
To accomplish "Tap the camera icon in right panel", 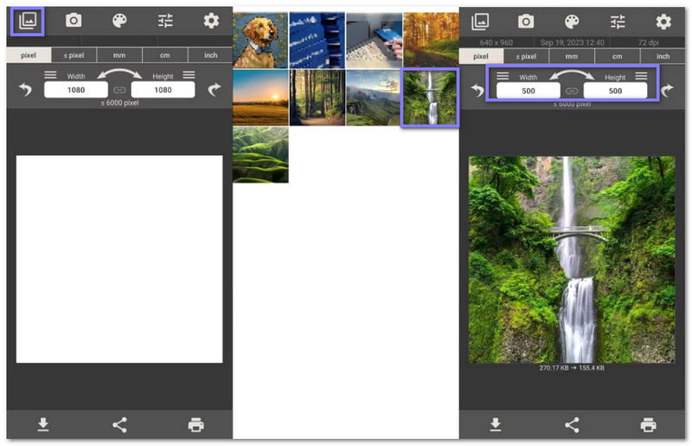I will pyautogui.click(x=526, y=21).
